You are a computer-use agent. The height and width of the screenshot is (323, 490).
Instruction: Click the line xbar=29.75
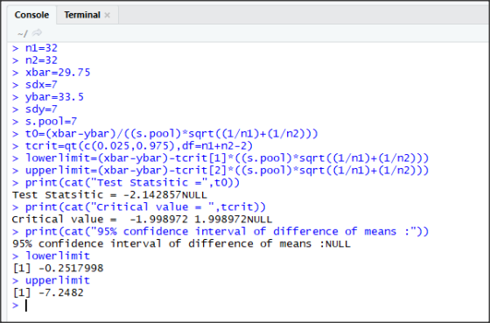pyautogui.click(x=58, y=73)
